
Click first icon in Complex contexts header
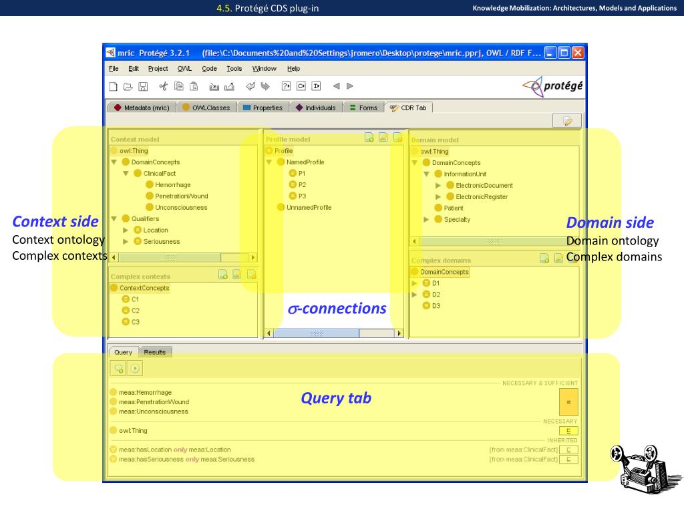point(223,275)
